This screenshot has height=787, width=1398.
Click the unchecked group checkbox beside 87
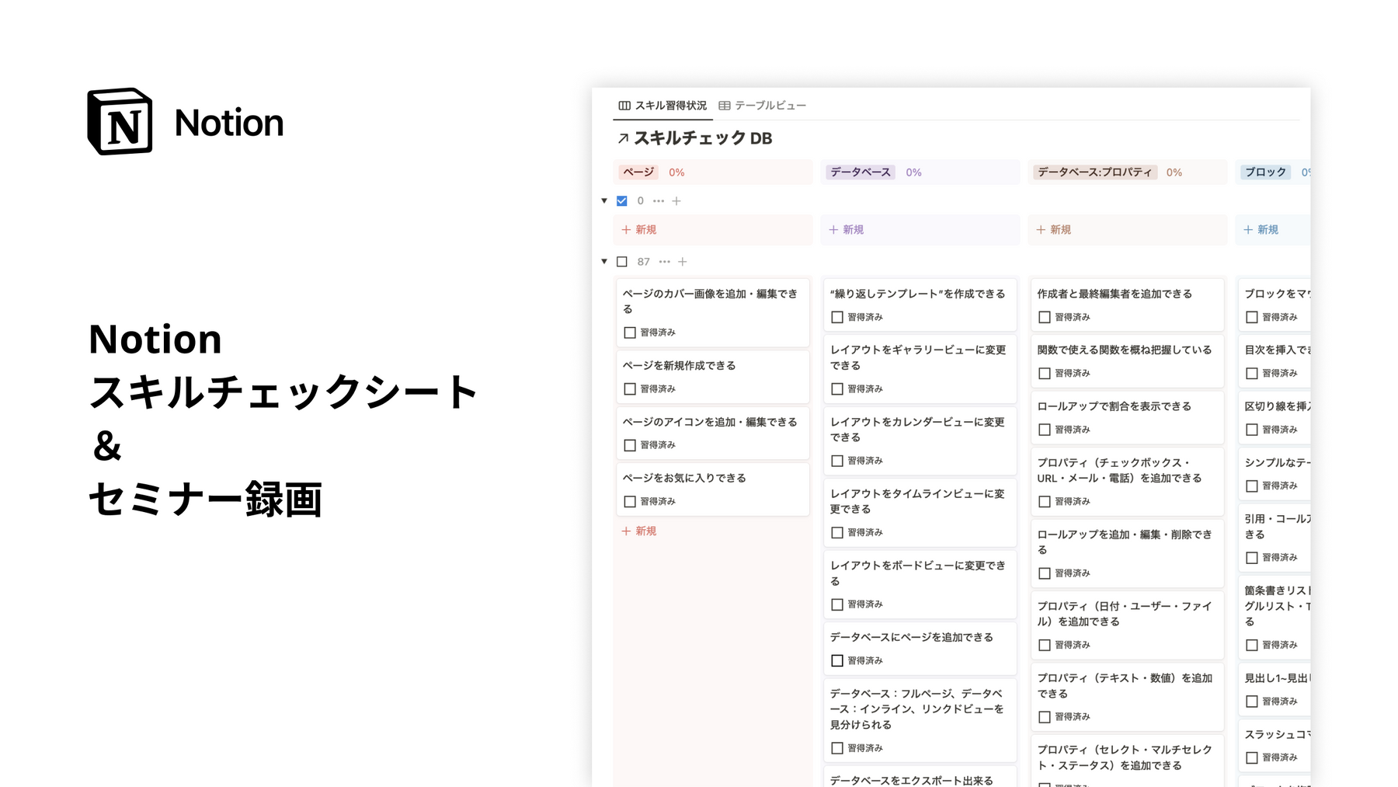click(x=622, y=262)
